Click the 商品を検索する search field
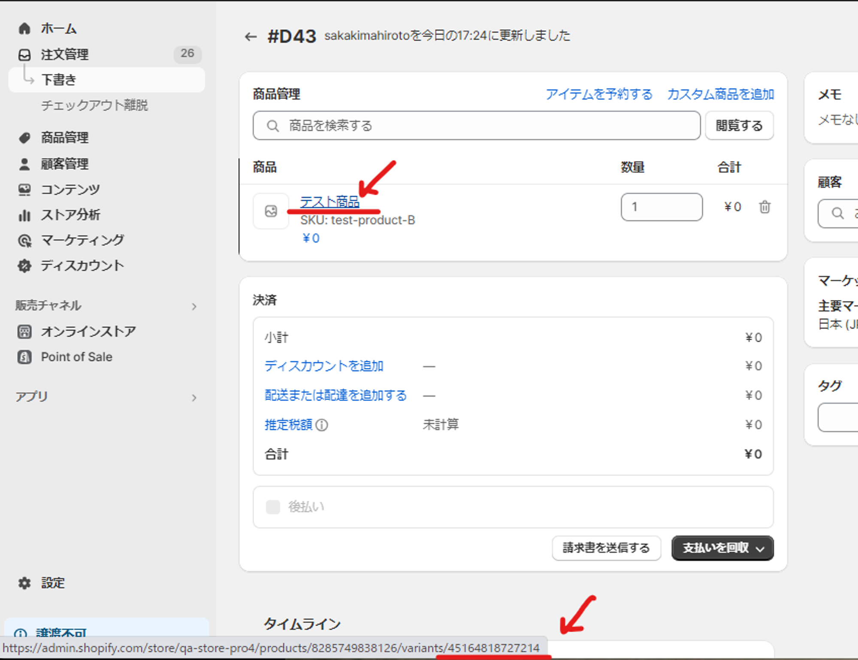 tap(476, 126)
